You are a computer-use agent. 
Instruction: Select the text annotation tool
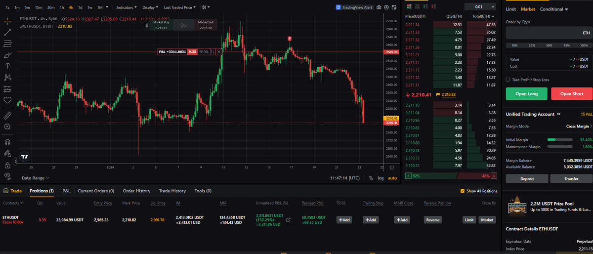pos(7,66)
